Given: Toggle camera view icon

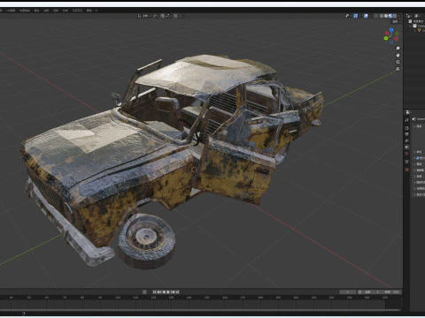Looking at the screenshot, I should pyautogui.click(x=398, y=62).
